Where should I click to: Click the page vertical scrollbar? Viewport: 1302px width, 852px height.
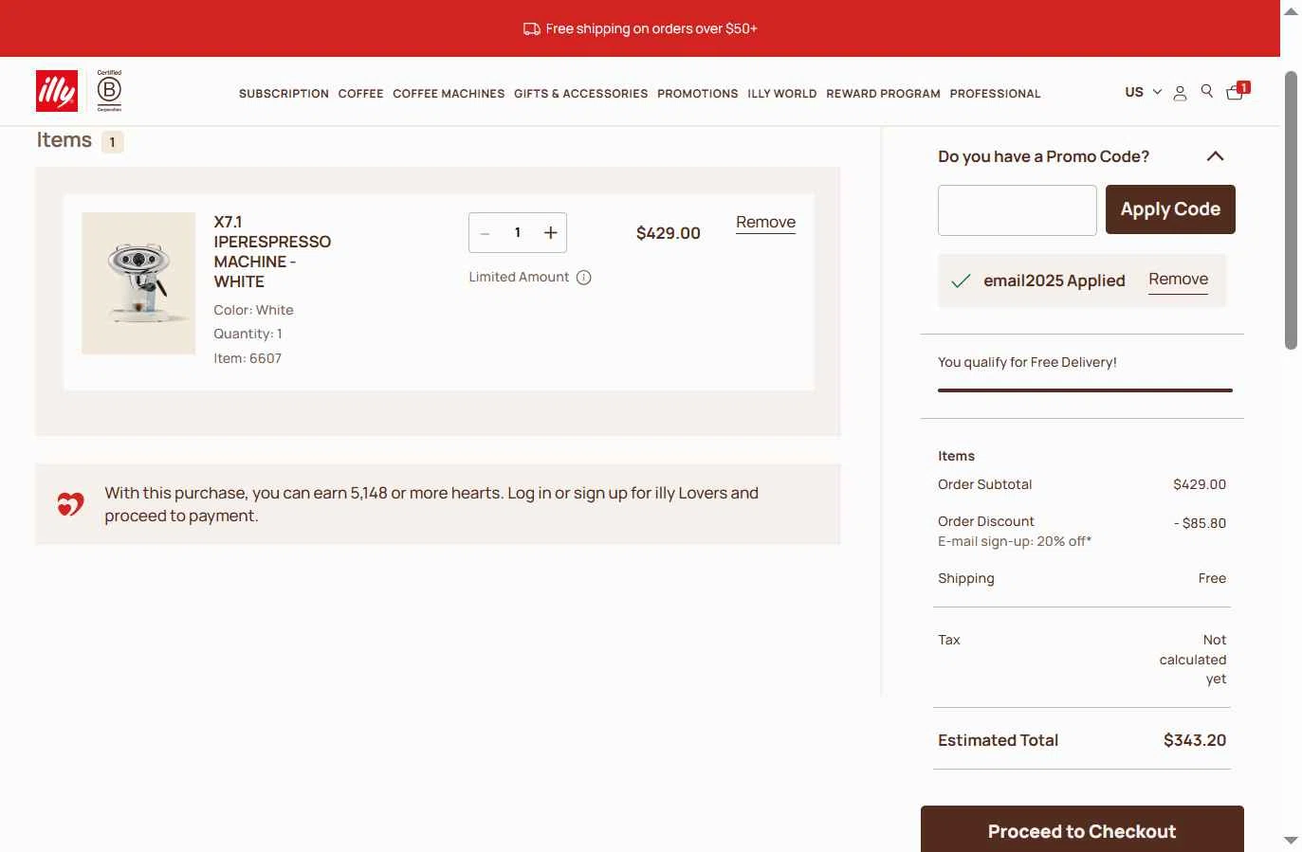[1291, 210]
